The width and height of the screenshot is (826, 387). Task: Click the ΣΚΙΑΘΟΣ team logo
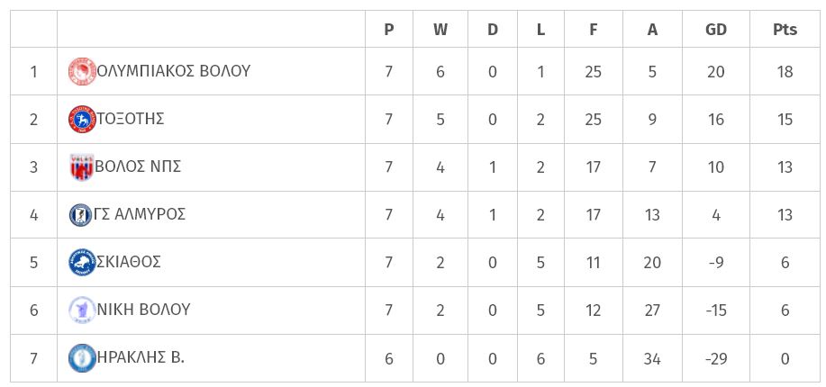pyautogui.click(x=82, y=262)
